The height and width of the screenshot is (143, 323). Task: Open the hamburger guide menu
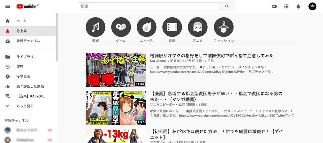pos(8,6)
